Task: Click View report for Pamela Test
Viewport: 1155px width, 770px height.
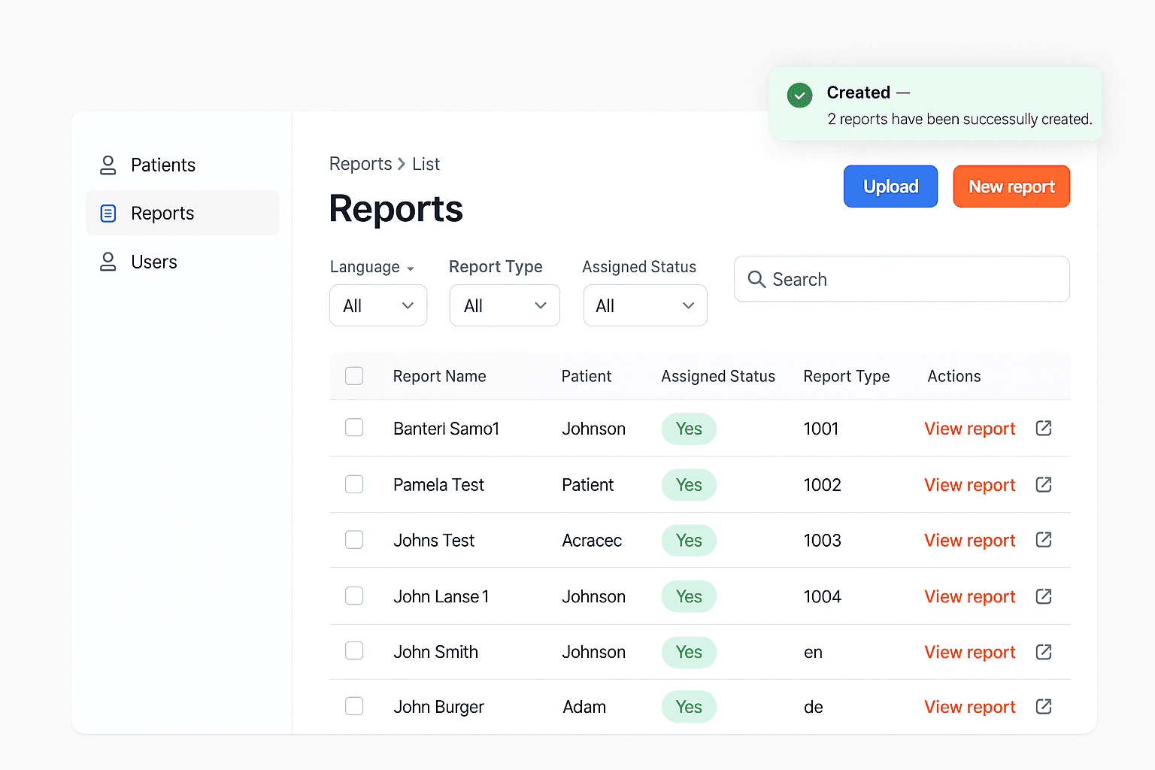Action: [970, 485]
